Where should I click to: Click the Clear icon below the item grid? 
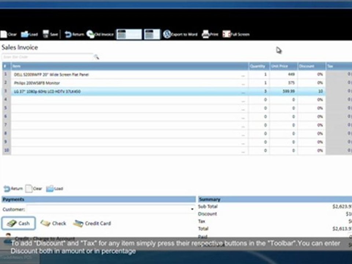pyautogui.click(x=34, y=188)
